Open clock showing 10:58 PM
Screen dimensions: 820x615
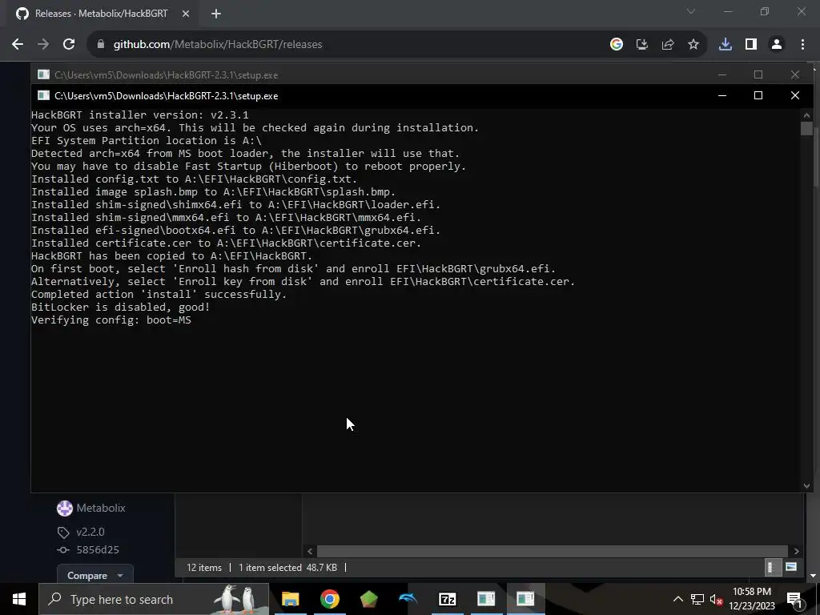pos(751,599)
